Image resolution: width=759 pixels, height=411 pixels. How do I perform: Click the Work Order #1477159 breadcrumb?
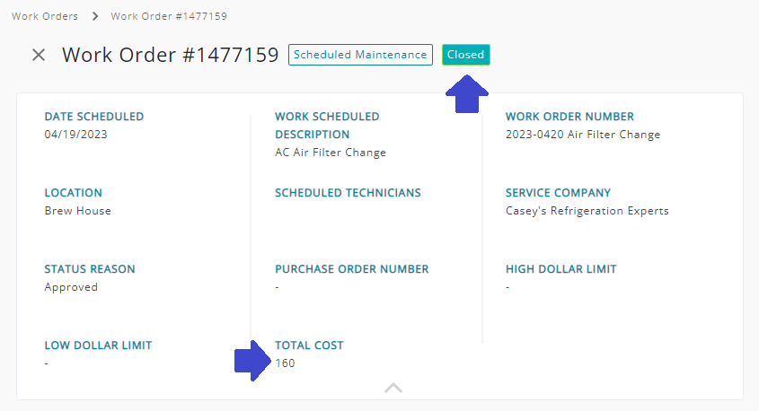169,16
